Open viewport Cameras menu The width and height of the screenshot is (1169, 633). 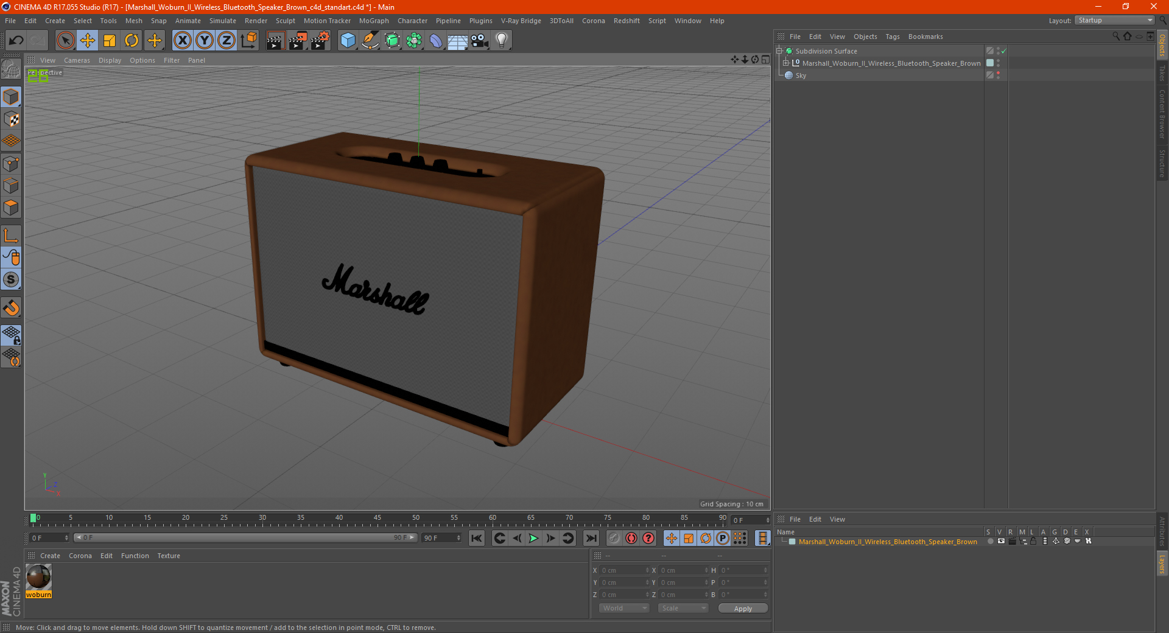(77, 60)
